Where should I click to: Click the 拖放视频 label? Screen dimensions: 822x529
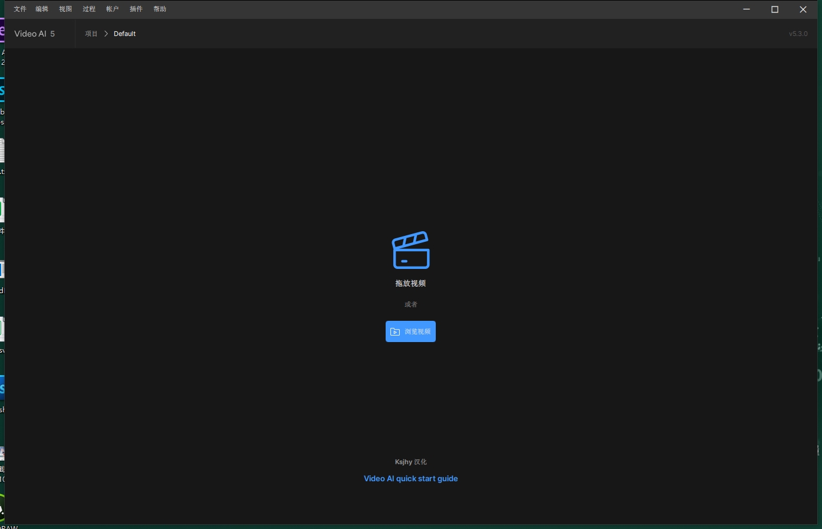coord(410,283)
